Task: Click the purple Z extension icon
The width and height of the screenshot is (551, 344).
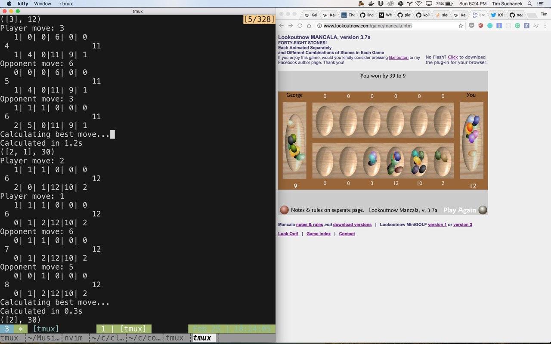Action: coord(526,26)
